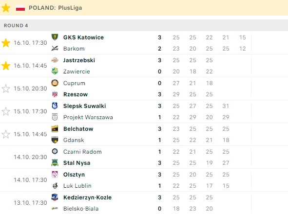The image size is (288, 214).
Task: Click the GKS Katowice team logo
Action: [x=55, y=37]
